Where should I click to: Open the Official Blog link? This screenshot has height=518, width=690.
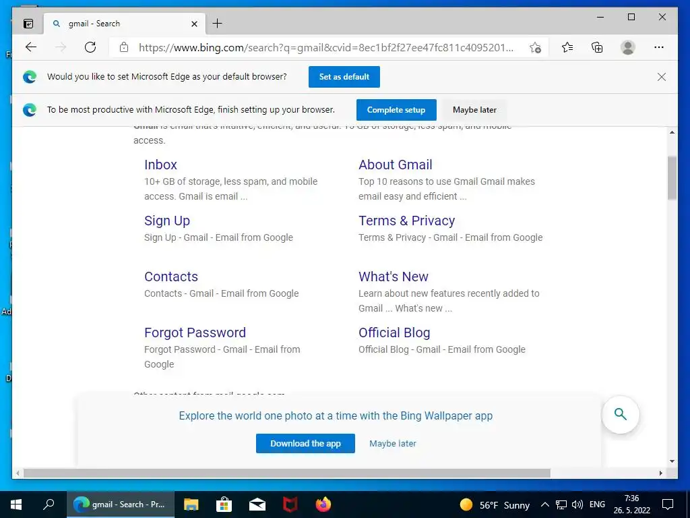coord(394,333)
